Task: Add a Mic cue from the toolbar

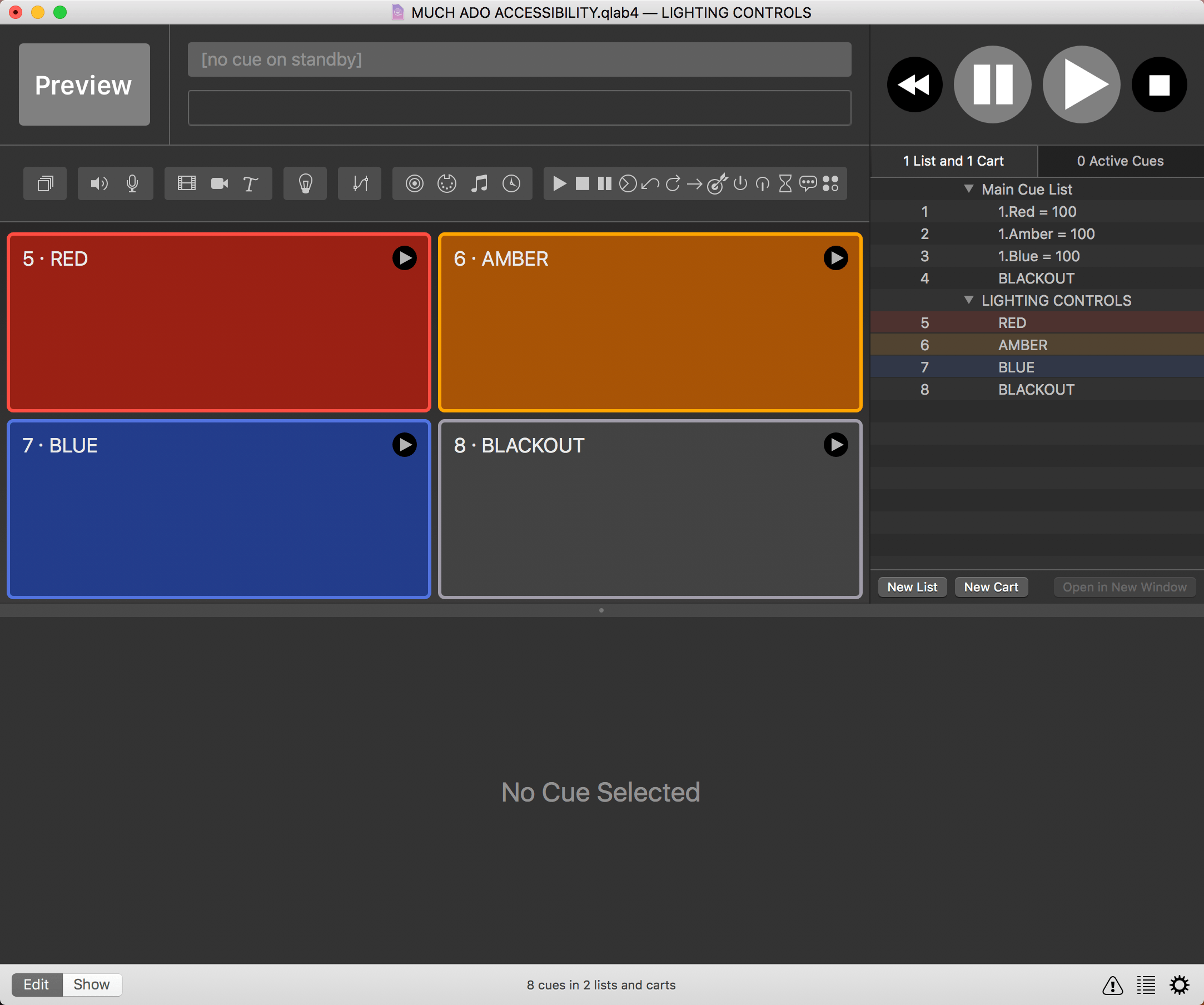Action: point(132,183)
